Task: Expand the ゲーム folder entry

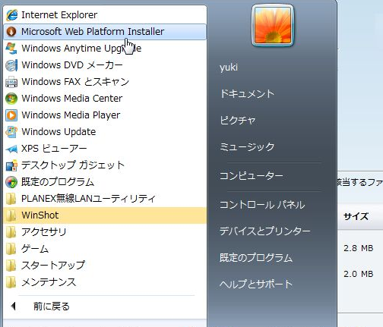Action: (105, 249)
